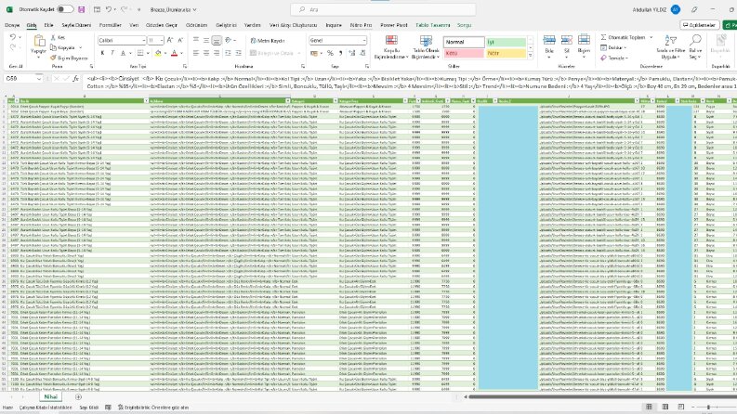Click the Undo arrow in the ribbon

pyautogui.click(x=13, y=36)
